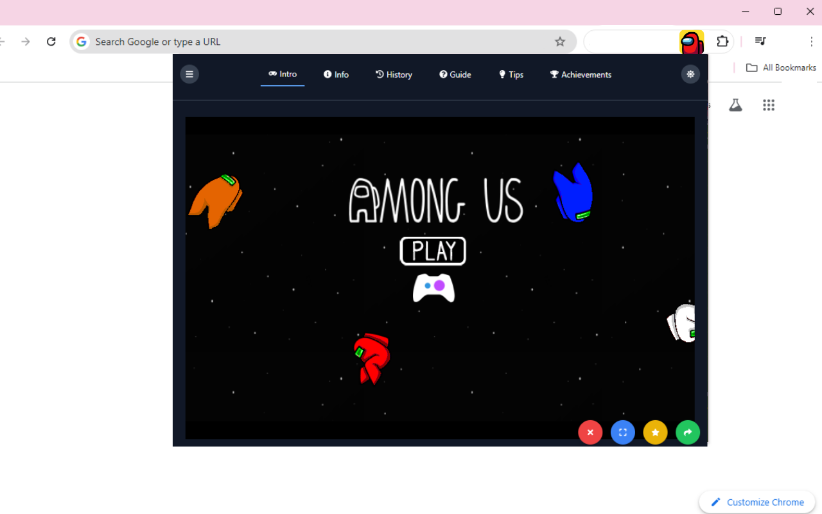This screenshot has width=822, height=514.
Task: Open Chrome's three-dot menu
Action: click(812, 42)
